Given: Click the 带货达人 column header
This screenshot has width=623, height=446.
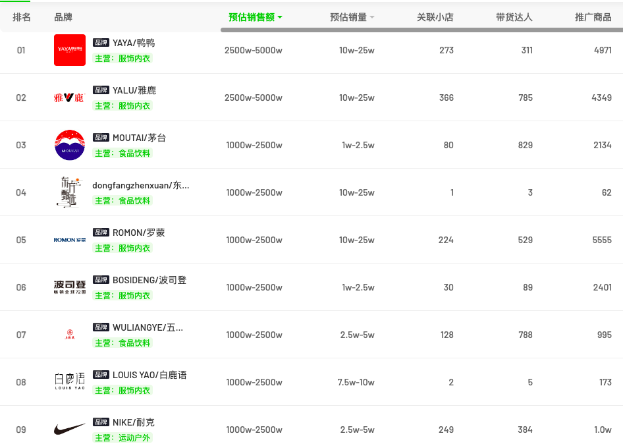Looking at the screenshot, I should point(514,17).
